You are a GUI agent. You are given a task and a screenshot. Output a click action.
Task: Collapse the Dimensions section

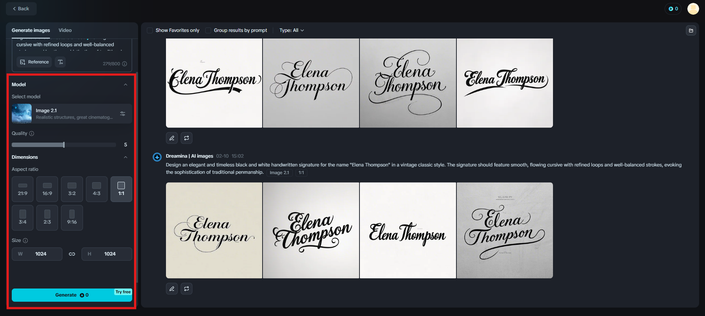pyautogui.click(x=126, y=157)
